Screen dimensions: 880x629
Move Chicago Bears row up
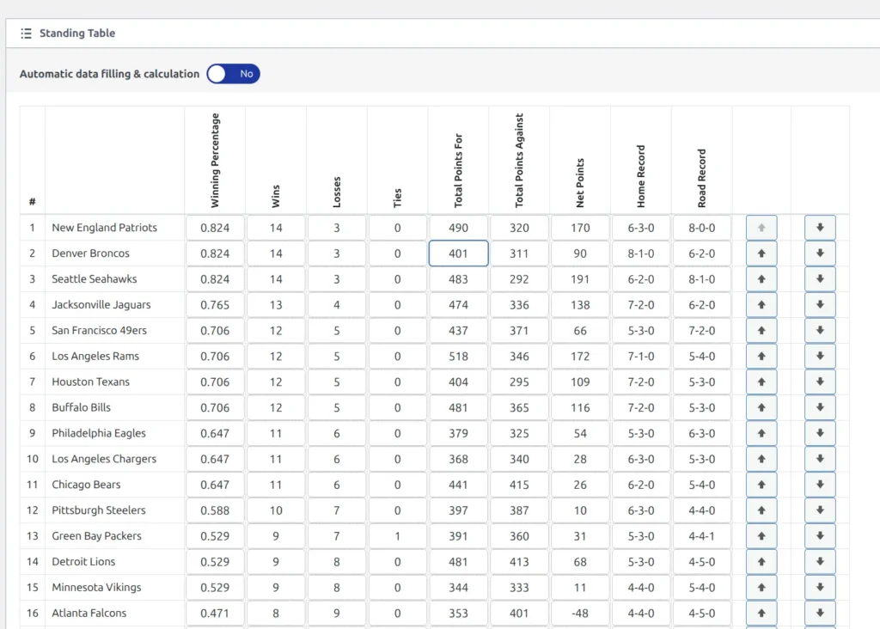[761, 485]
